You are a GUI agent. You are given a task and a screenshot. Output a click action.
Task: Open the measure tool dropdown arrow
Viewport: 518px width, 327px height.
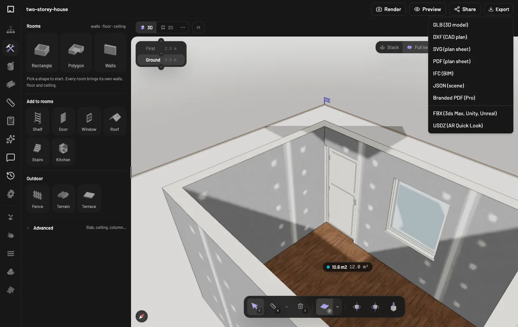point(287,307)
